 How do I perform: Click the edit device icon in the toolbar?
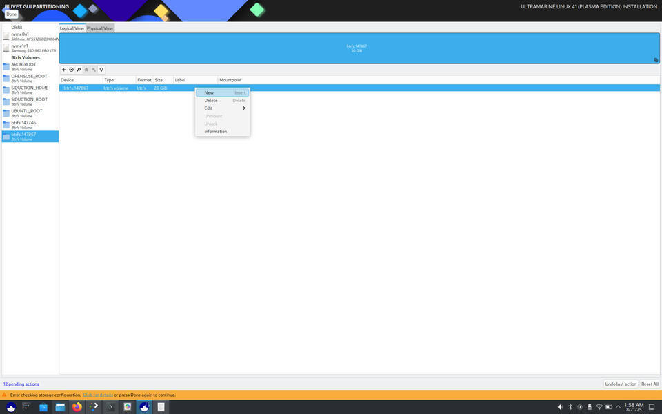(x=79, y=70)
